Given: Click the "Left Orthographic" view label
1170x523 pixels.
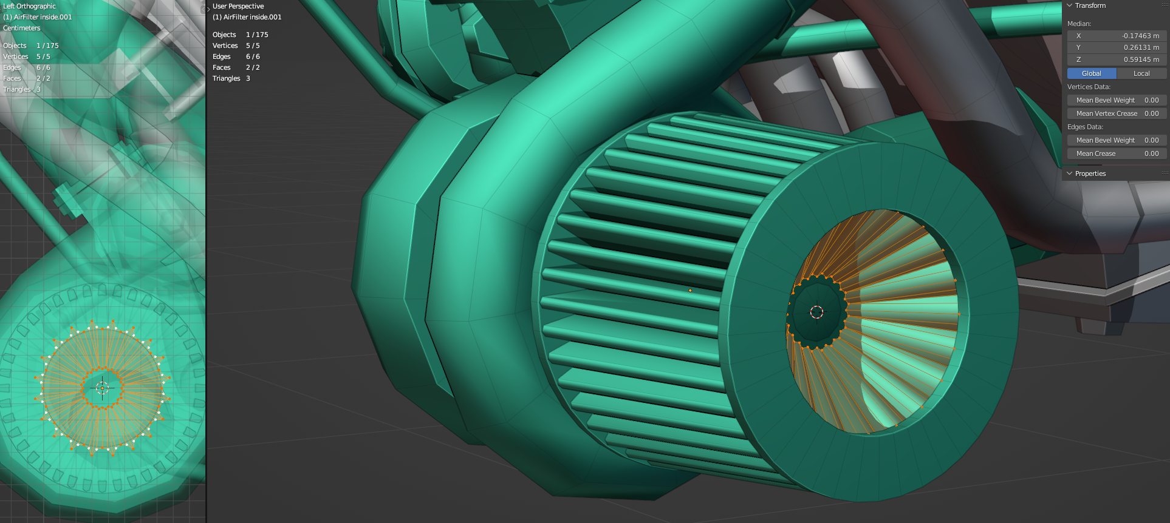Looking at the screenshot, I should pyautogui.click(x=29, y=6).
